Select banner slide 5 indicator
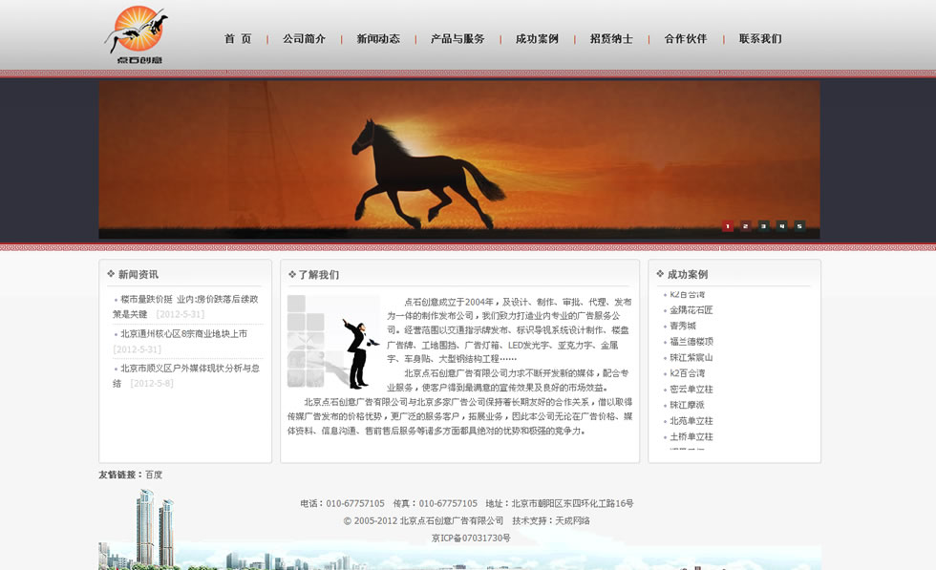This screenshot has width=936, height=570. 799,226
